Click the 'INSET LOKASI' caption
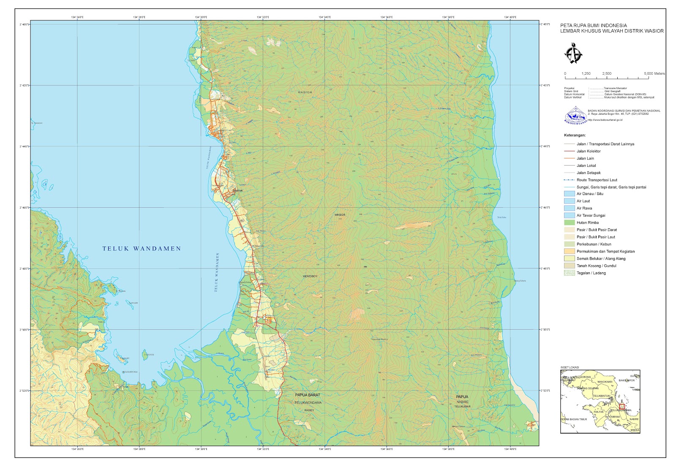676x466 pixels. click(570, 368)
